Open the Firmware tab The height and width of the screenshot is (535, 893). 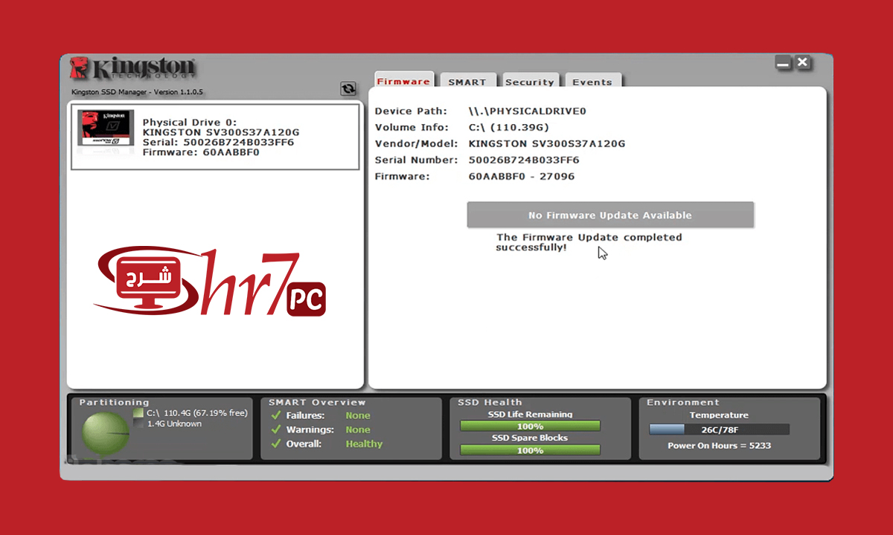(x=403, y=81)
